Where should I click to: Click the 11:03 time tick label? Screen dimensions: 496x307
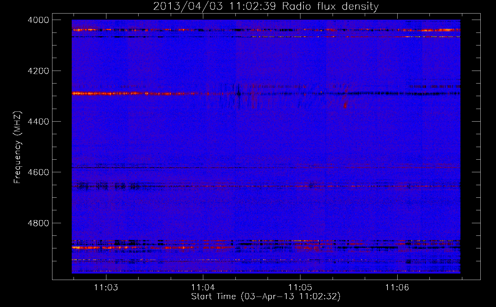click(x=106, y=287)
